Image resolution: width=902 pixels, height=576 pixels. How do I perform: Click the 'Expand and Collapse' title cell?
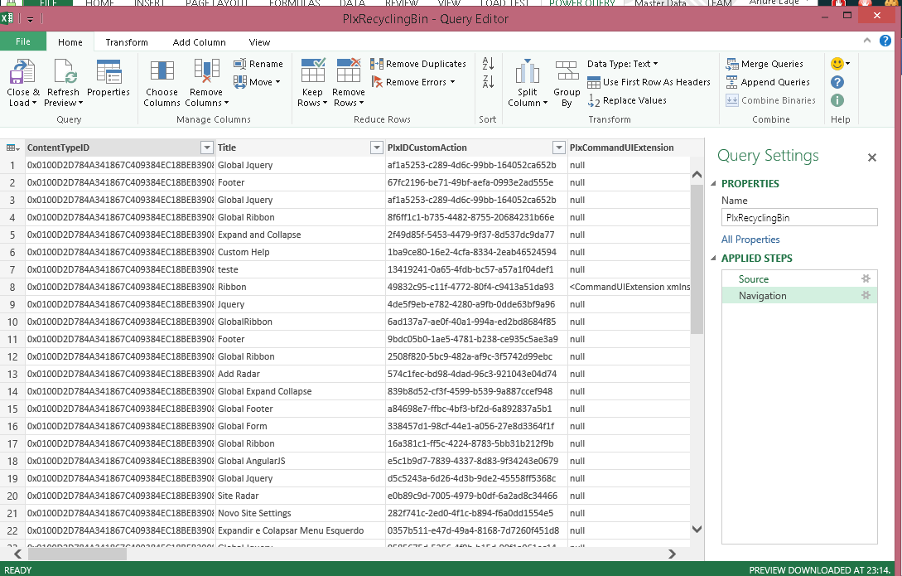coord(301,235)
